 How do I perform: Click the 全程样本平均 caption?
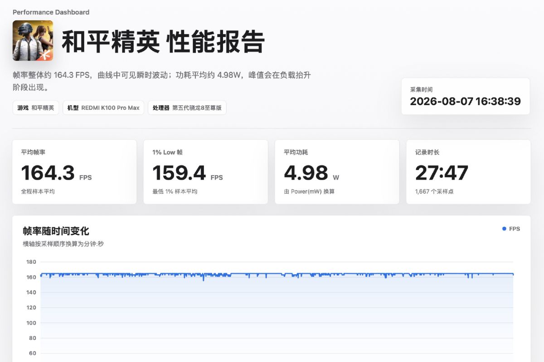point(38,191)
